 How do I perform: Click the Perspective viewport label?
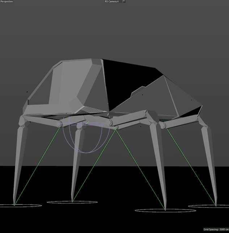point(7,1)
